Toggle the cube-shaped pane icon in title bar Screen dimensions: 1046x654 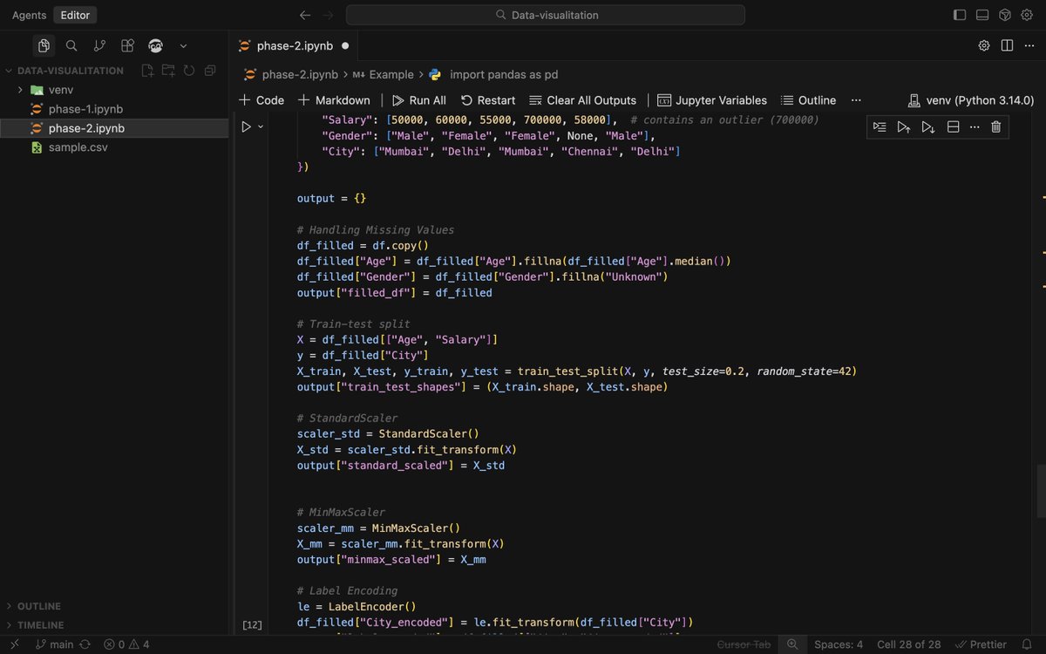[x=1004, y=15]
